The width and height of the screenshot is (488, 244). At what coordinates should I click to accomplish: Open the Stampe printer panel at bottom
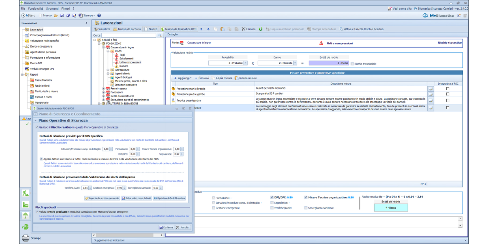pos(31,238)
